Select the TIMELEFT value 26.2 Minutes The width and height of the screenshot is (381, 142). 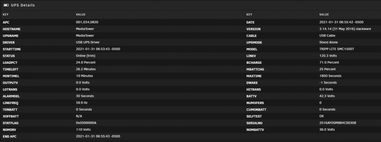point(86,69)
